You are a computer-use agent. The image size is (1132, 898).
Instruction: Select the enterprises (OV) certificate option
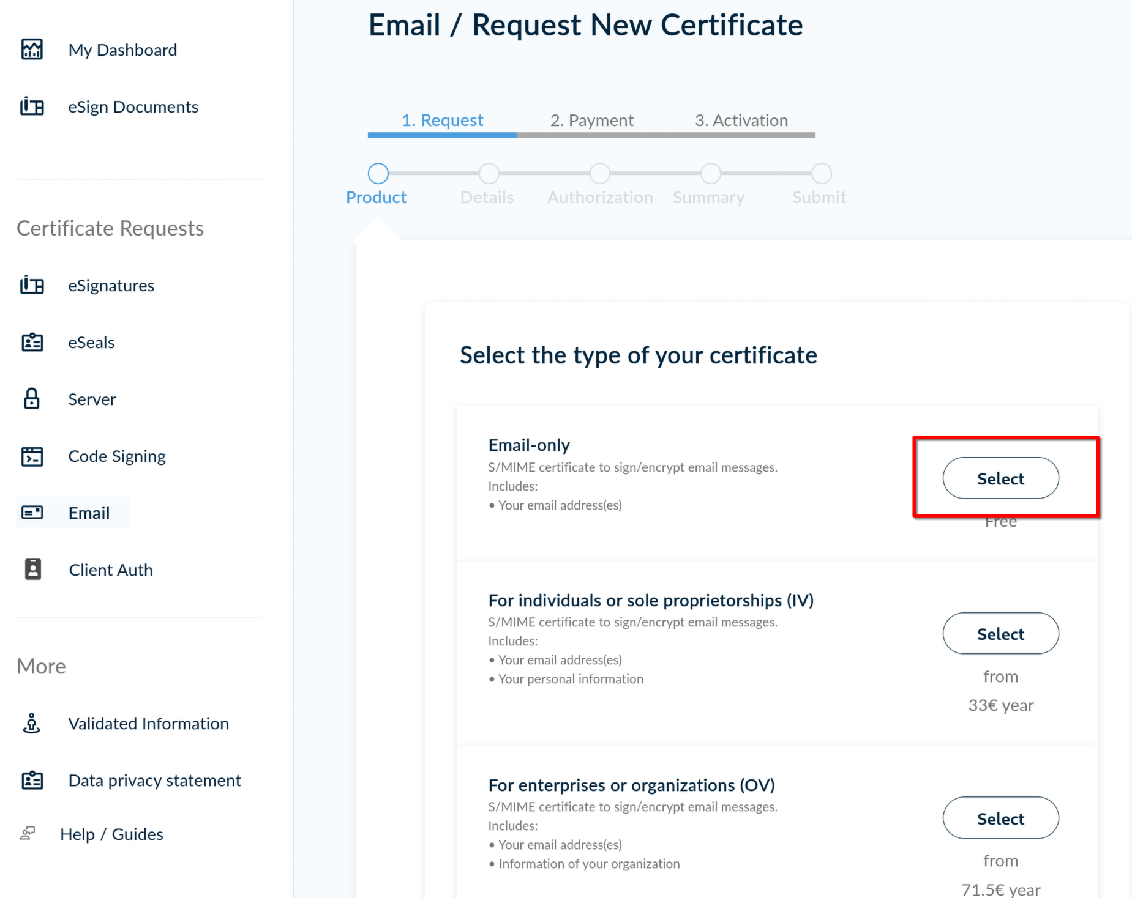[x=1000, y=818]
